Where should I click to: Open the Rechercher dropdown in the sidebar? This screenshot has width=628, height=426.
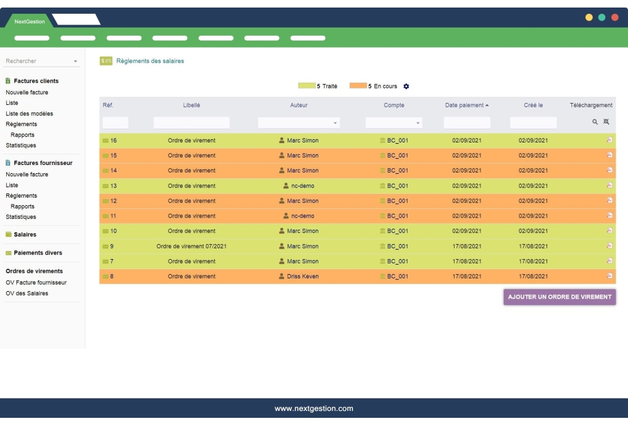point(75,60)
